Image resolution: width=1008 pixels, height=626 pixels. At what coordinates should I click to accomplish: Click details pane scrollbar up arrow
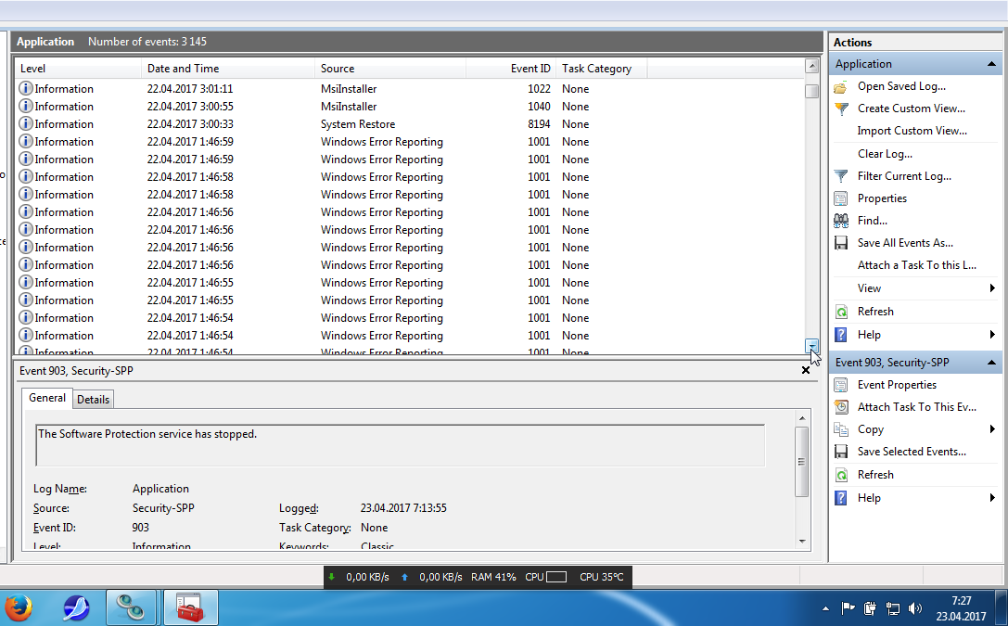pyautogui.click(x=802, y=418)
